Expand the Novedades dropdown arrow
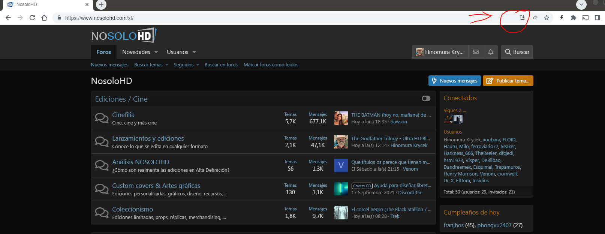605x234 pixels. (x=156, y=52)
